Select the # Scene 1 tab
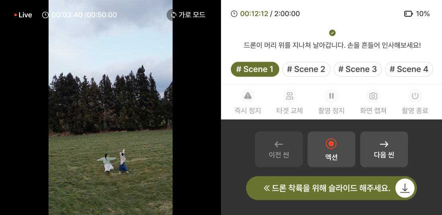This screenshot has height=215, width=442. point(255,69)
